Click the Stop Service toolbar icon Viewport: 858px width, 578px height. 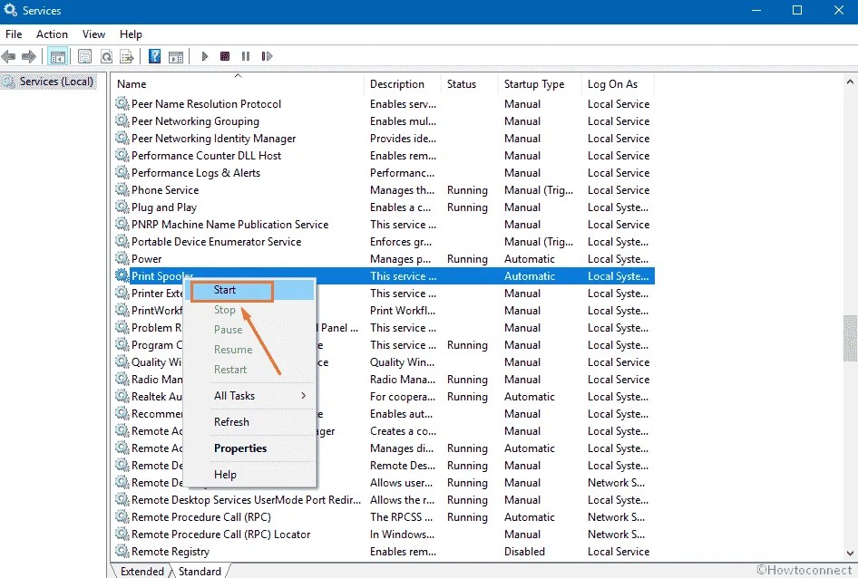223,56
